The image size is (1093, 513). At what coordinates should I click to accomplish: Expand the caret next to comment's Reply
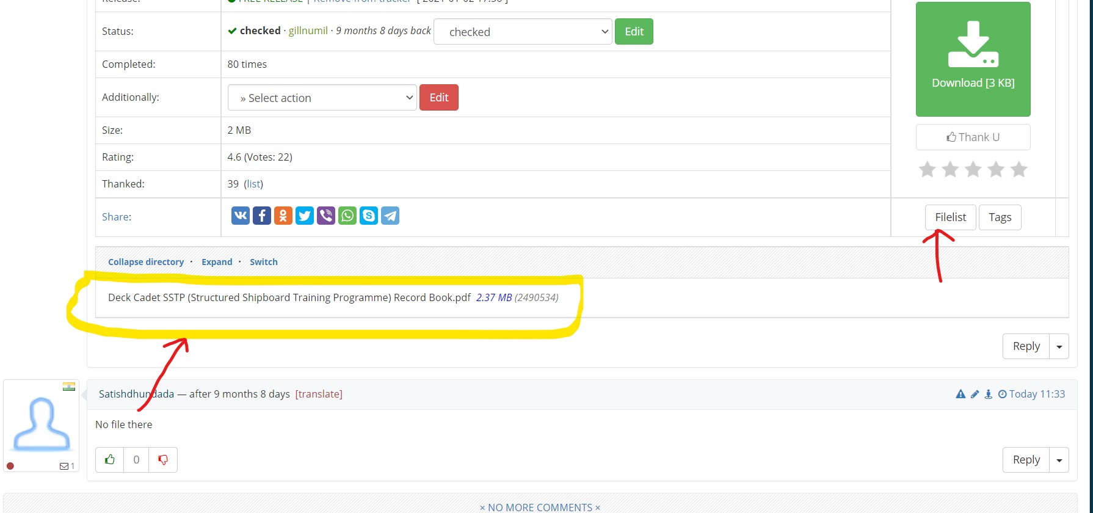point(1059,460)
